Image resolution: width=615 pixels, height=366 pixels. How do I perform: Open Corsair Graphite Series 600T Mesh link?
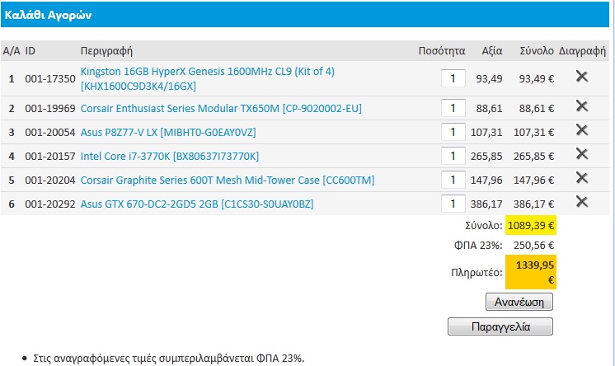(x=228, y=180)
